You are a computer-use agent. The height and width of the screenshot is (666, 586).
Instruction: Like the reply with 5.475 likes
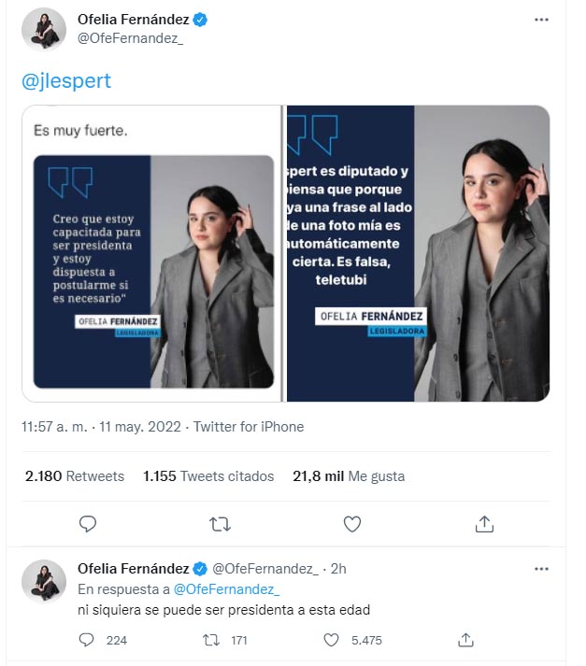[x=331, y=640]
